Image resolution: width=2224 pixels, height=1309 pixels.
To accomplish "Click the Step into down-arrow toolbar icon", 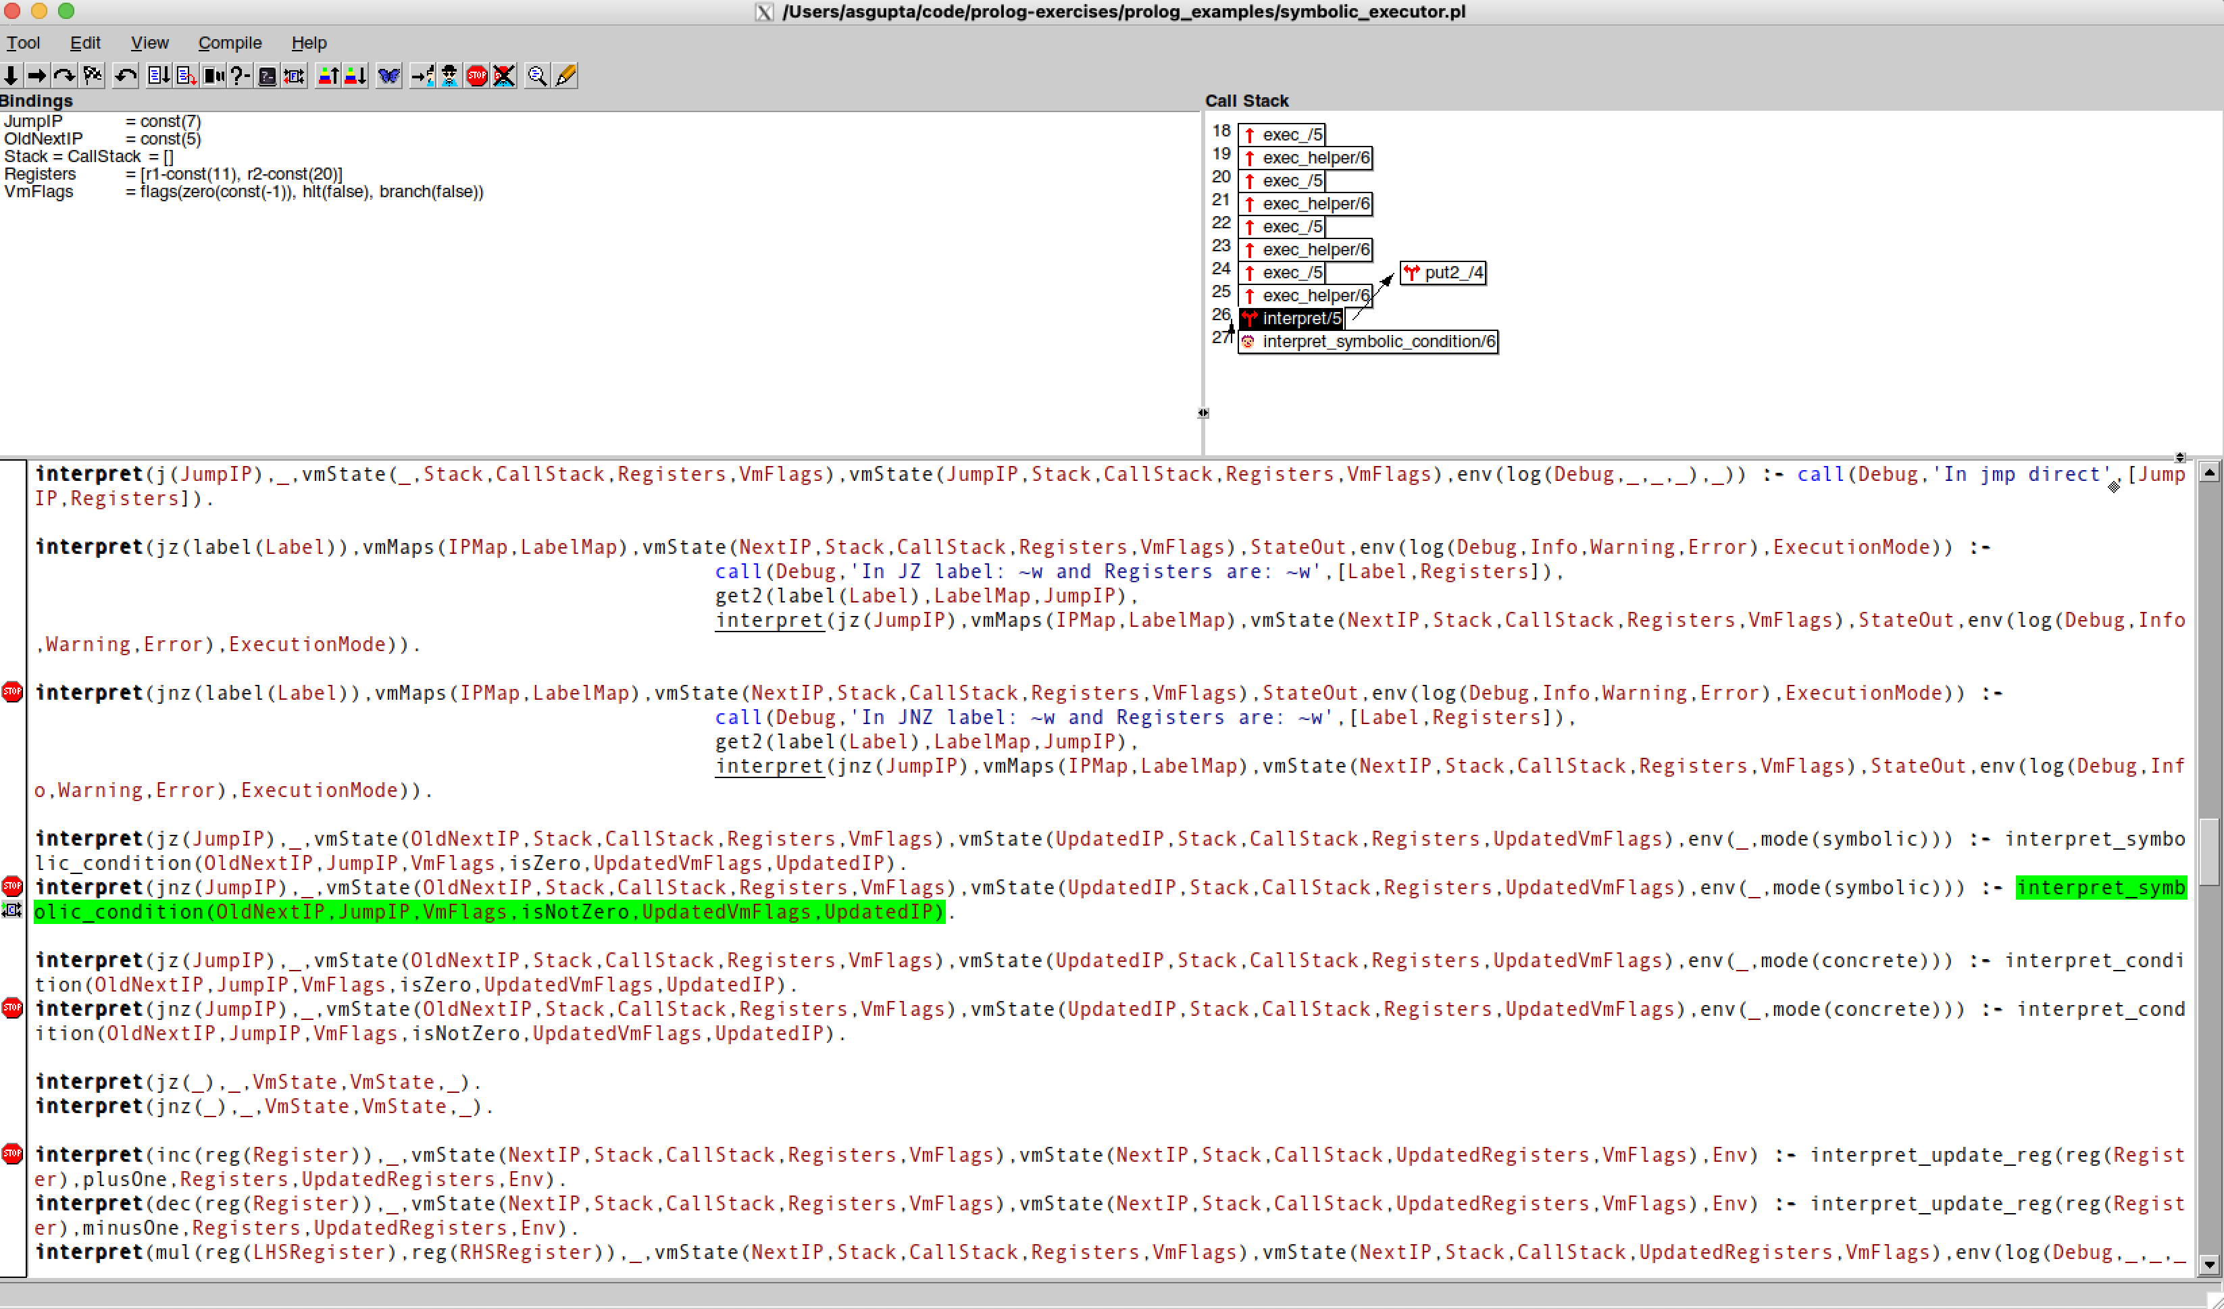I will click(x=11, y=76).
